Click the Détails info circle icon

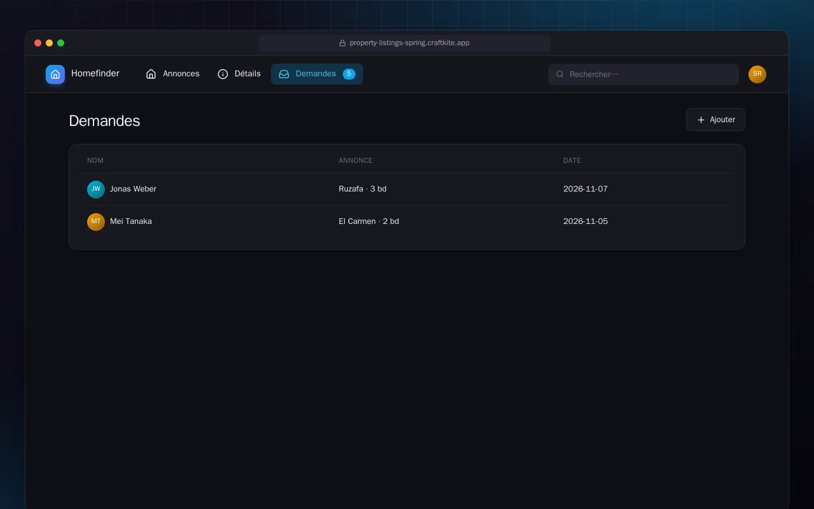click(223, 74)
